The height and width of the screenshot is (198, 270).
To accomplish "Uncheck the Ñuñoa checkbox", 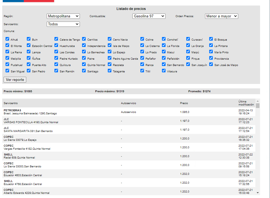I will click(29, 58).
